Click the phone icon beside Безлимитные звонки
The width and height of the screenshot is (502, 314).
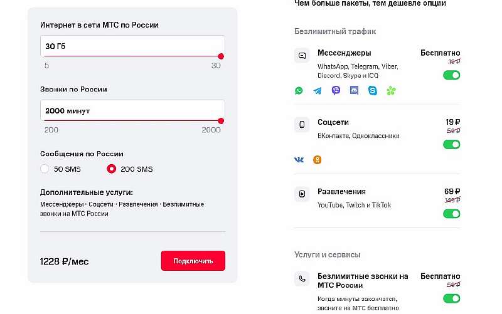302,279
